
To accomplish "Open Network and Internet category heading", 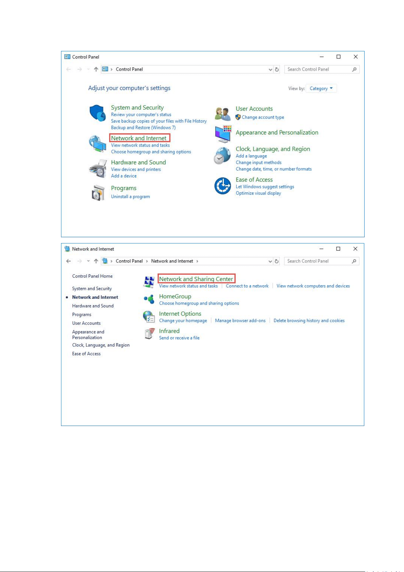I will (x=139, y=138).
